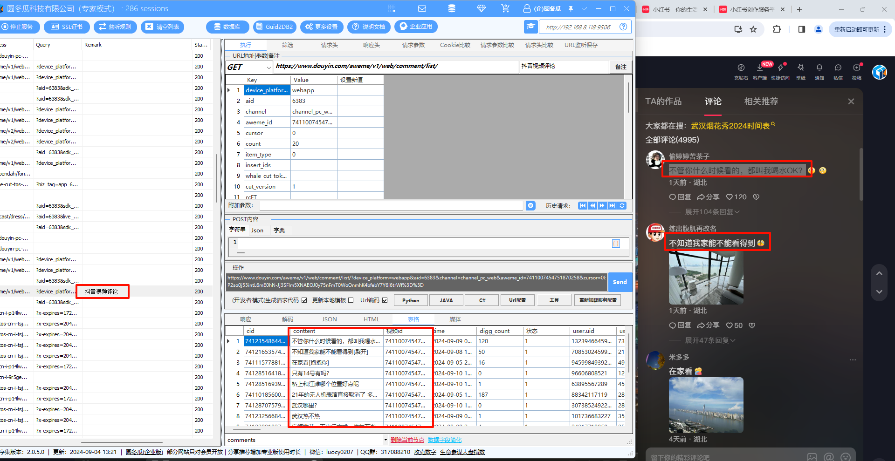Click the 数据字段简化 link
The image size is (895, 461).
445,440
